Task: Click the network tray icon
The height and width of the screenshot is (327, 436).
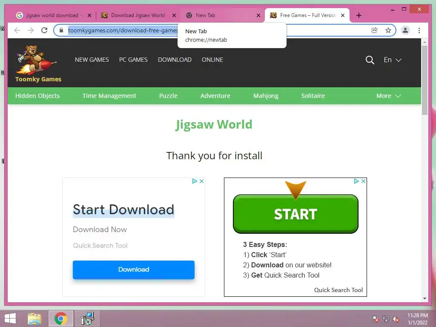Action: click(386, 319)
